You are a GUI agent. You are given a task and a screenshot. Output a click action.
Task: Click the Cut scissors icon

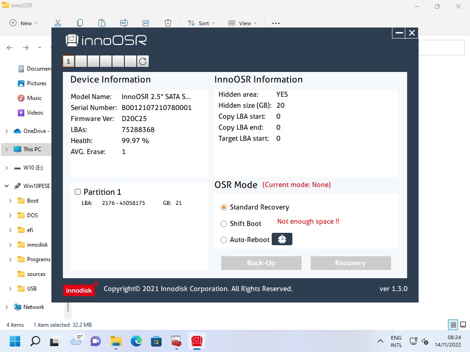58,23
